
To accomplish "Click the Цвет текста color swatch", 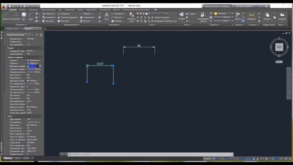I will pyautogui.click(x=28, y=125).
